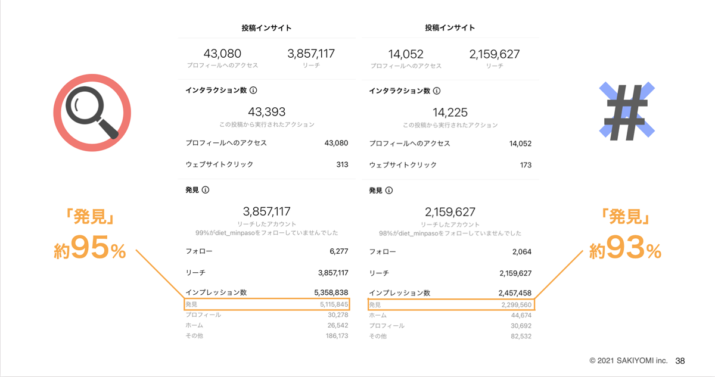Click the © 2021 SAKIYOMI inc. footer text
Viewport: 715px width, 377px height.
[629, 361]
